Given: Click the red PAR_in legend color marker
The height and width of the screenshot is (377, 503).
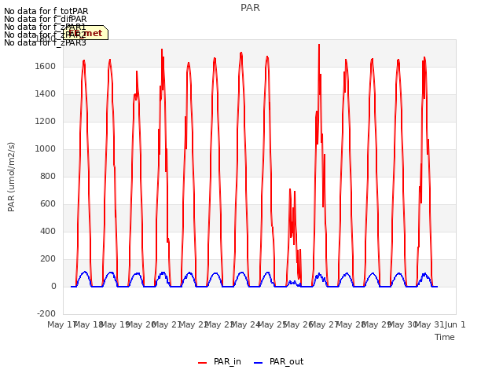Looking at the screenshot, I should [203, 363].
